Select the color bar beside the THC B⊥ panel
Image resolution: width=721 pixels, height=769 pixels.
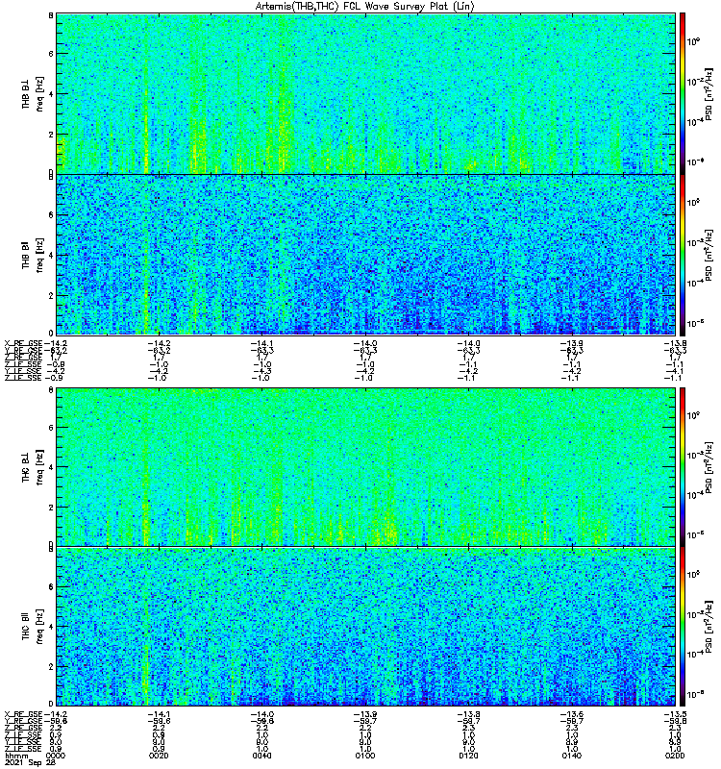click(683, 467)
